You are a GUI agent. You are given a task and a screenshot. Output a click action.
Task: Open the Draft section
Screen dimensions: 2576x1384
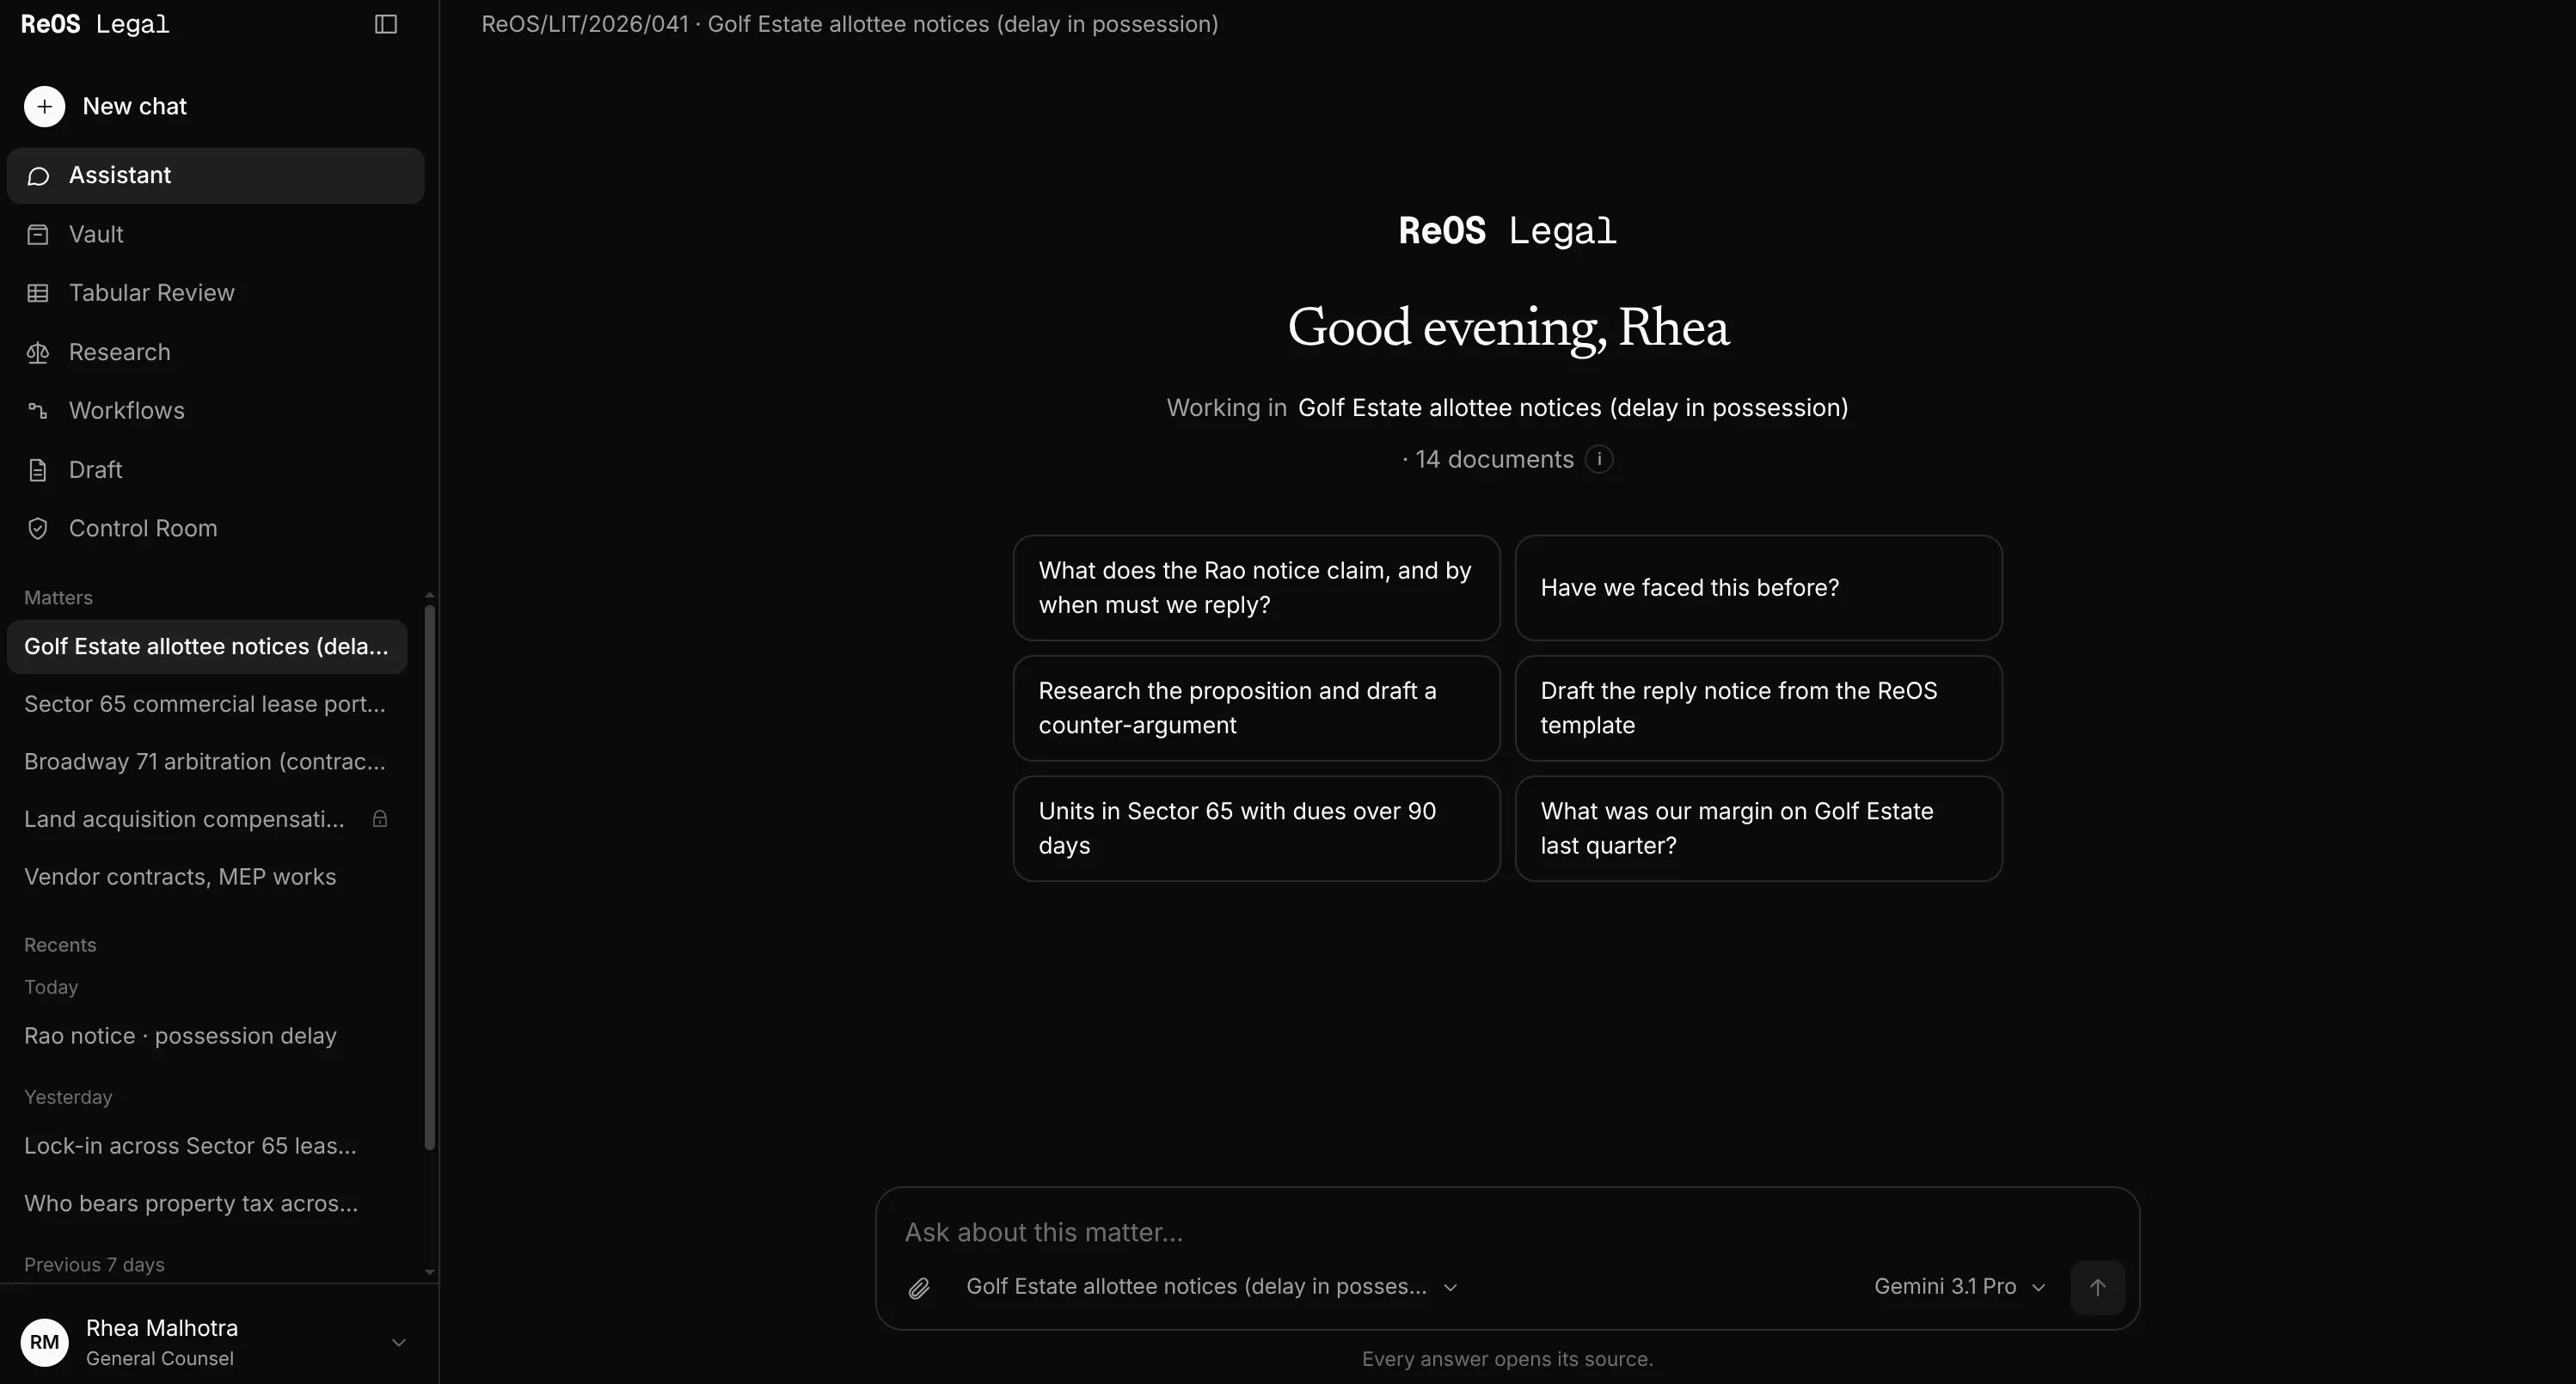(216, 470)
